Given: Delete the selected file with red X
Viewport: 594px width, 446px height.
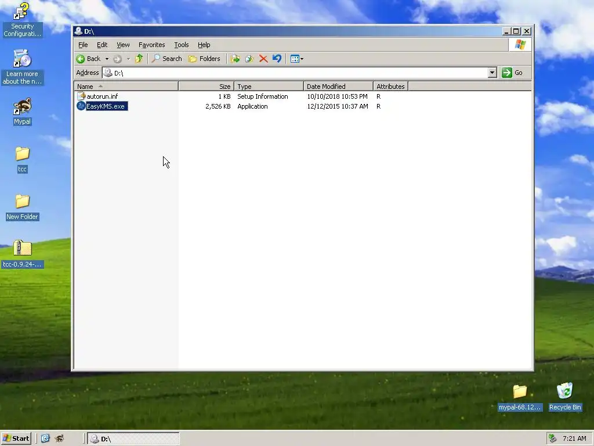Looking at the screenshot, I should pos(263,59).
